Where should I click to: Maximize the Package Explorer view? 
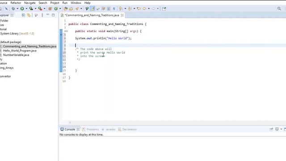click(x=53, y=15)
